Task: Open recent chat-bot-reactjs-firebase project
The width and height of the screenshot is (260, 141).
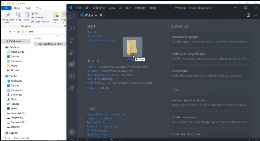Action: [103, 75]
